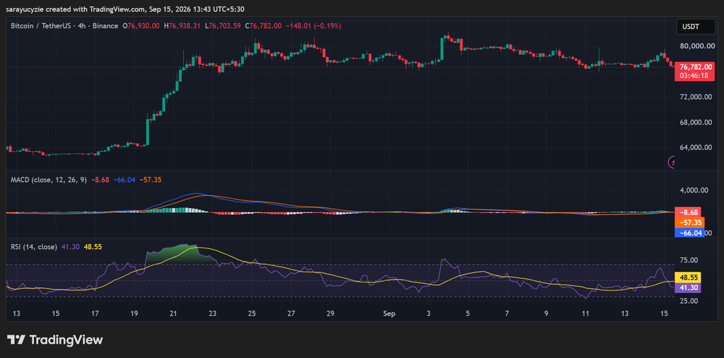Image resolution: width=724 pixels, height=358 pixels.
Task: Click the red 76,782.00 current price label
Action: click(694, 67)
